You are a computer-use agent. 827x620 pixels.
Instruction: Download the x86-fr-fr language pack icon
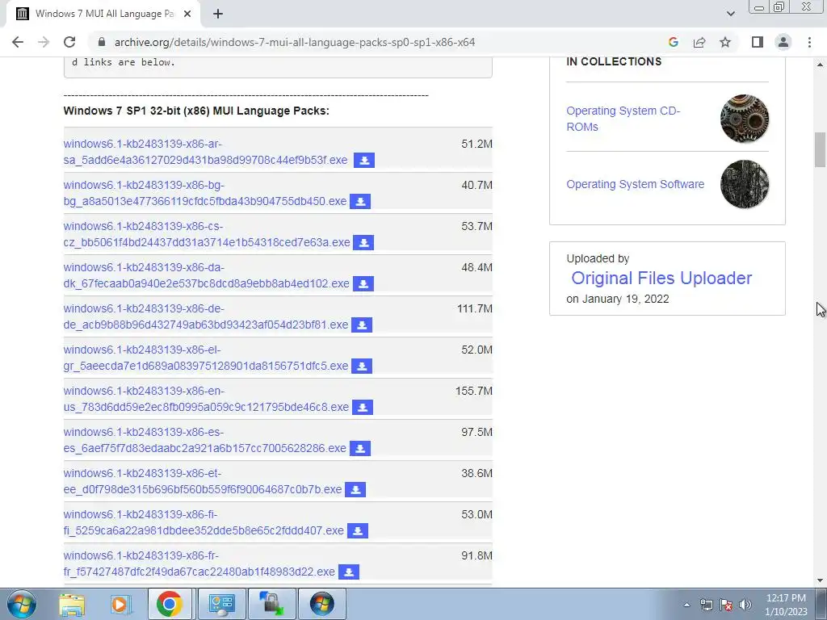tap(349, 572)
